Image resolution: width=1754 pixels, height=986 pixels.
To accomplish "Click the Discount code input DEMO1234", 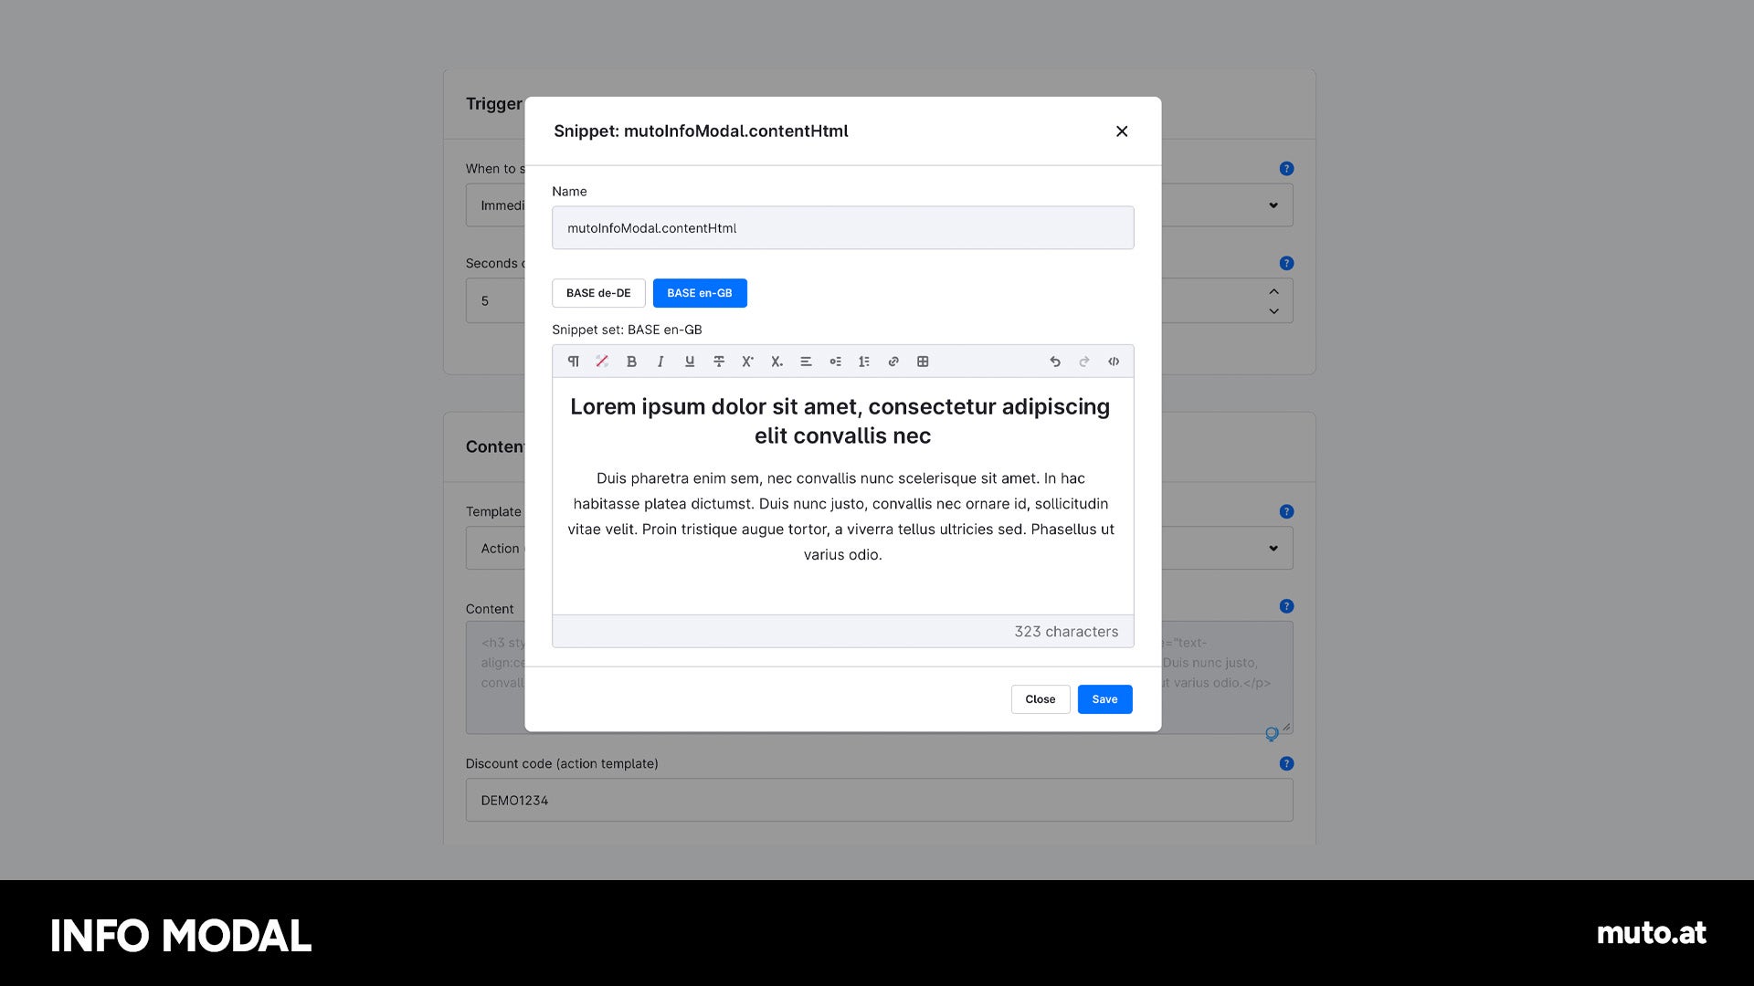I will click(x=879, y=800).
